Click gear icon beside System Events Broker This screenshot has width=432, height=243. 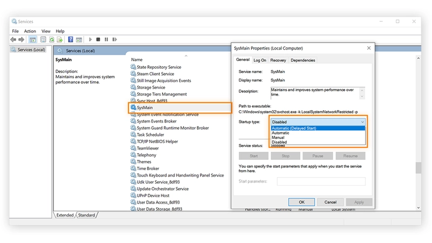tap(133, 121)
